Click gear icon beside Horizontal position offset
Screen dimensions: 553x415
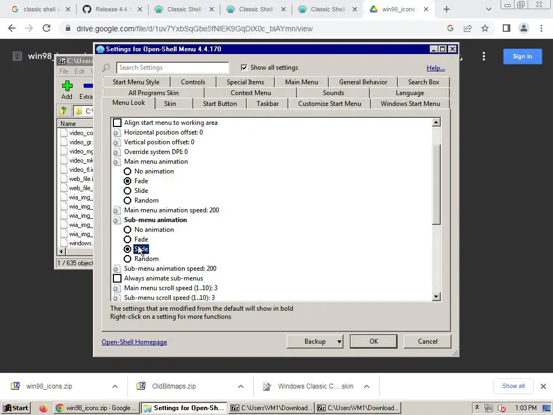(117, 133)
